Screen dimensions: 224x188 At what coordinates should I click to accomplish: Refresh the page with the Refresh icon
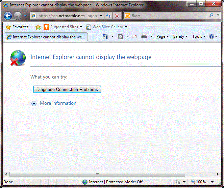[108, 15]
